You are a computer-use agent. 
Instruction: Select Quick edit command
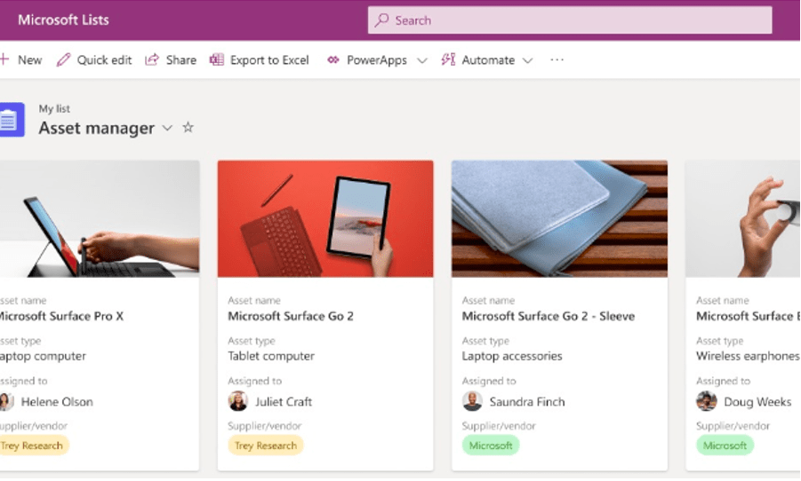(x=104, y=60)
